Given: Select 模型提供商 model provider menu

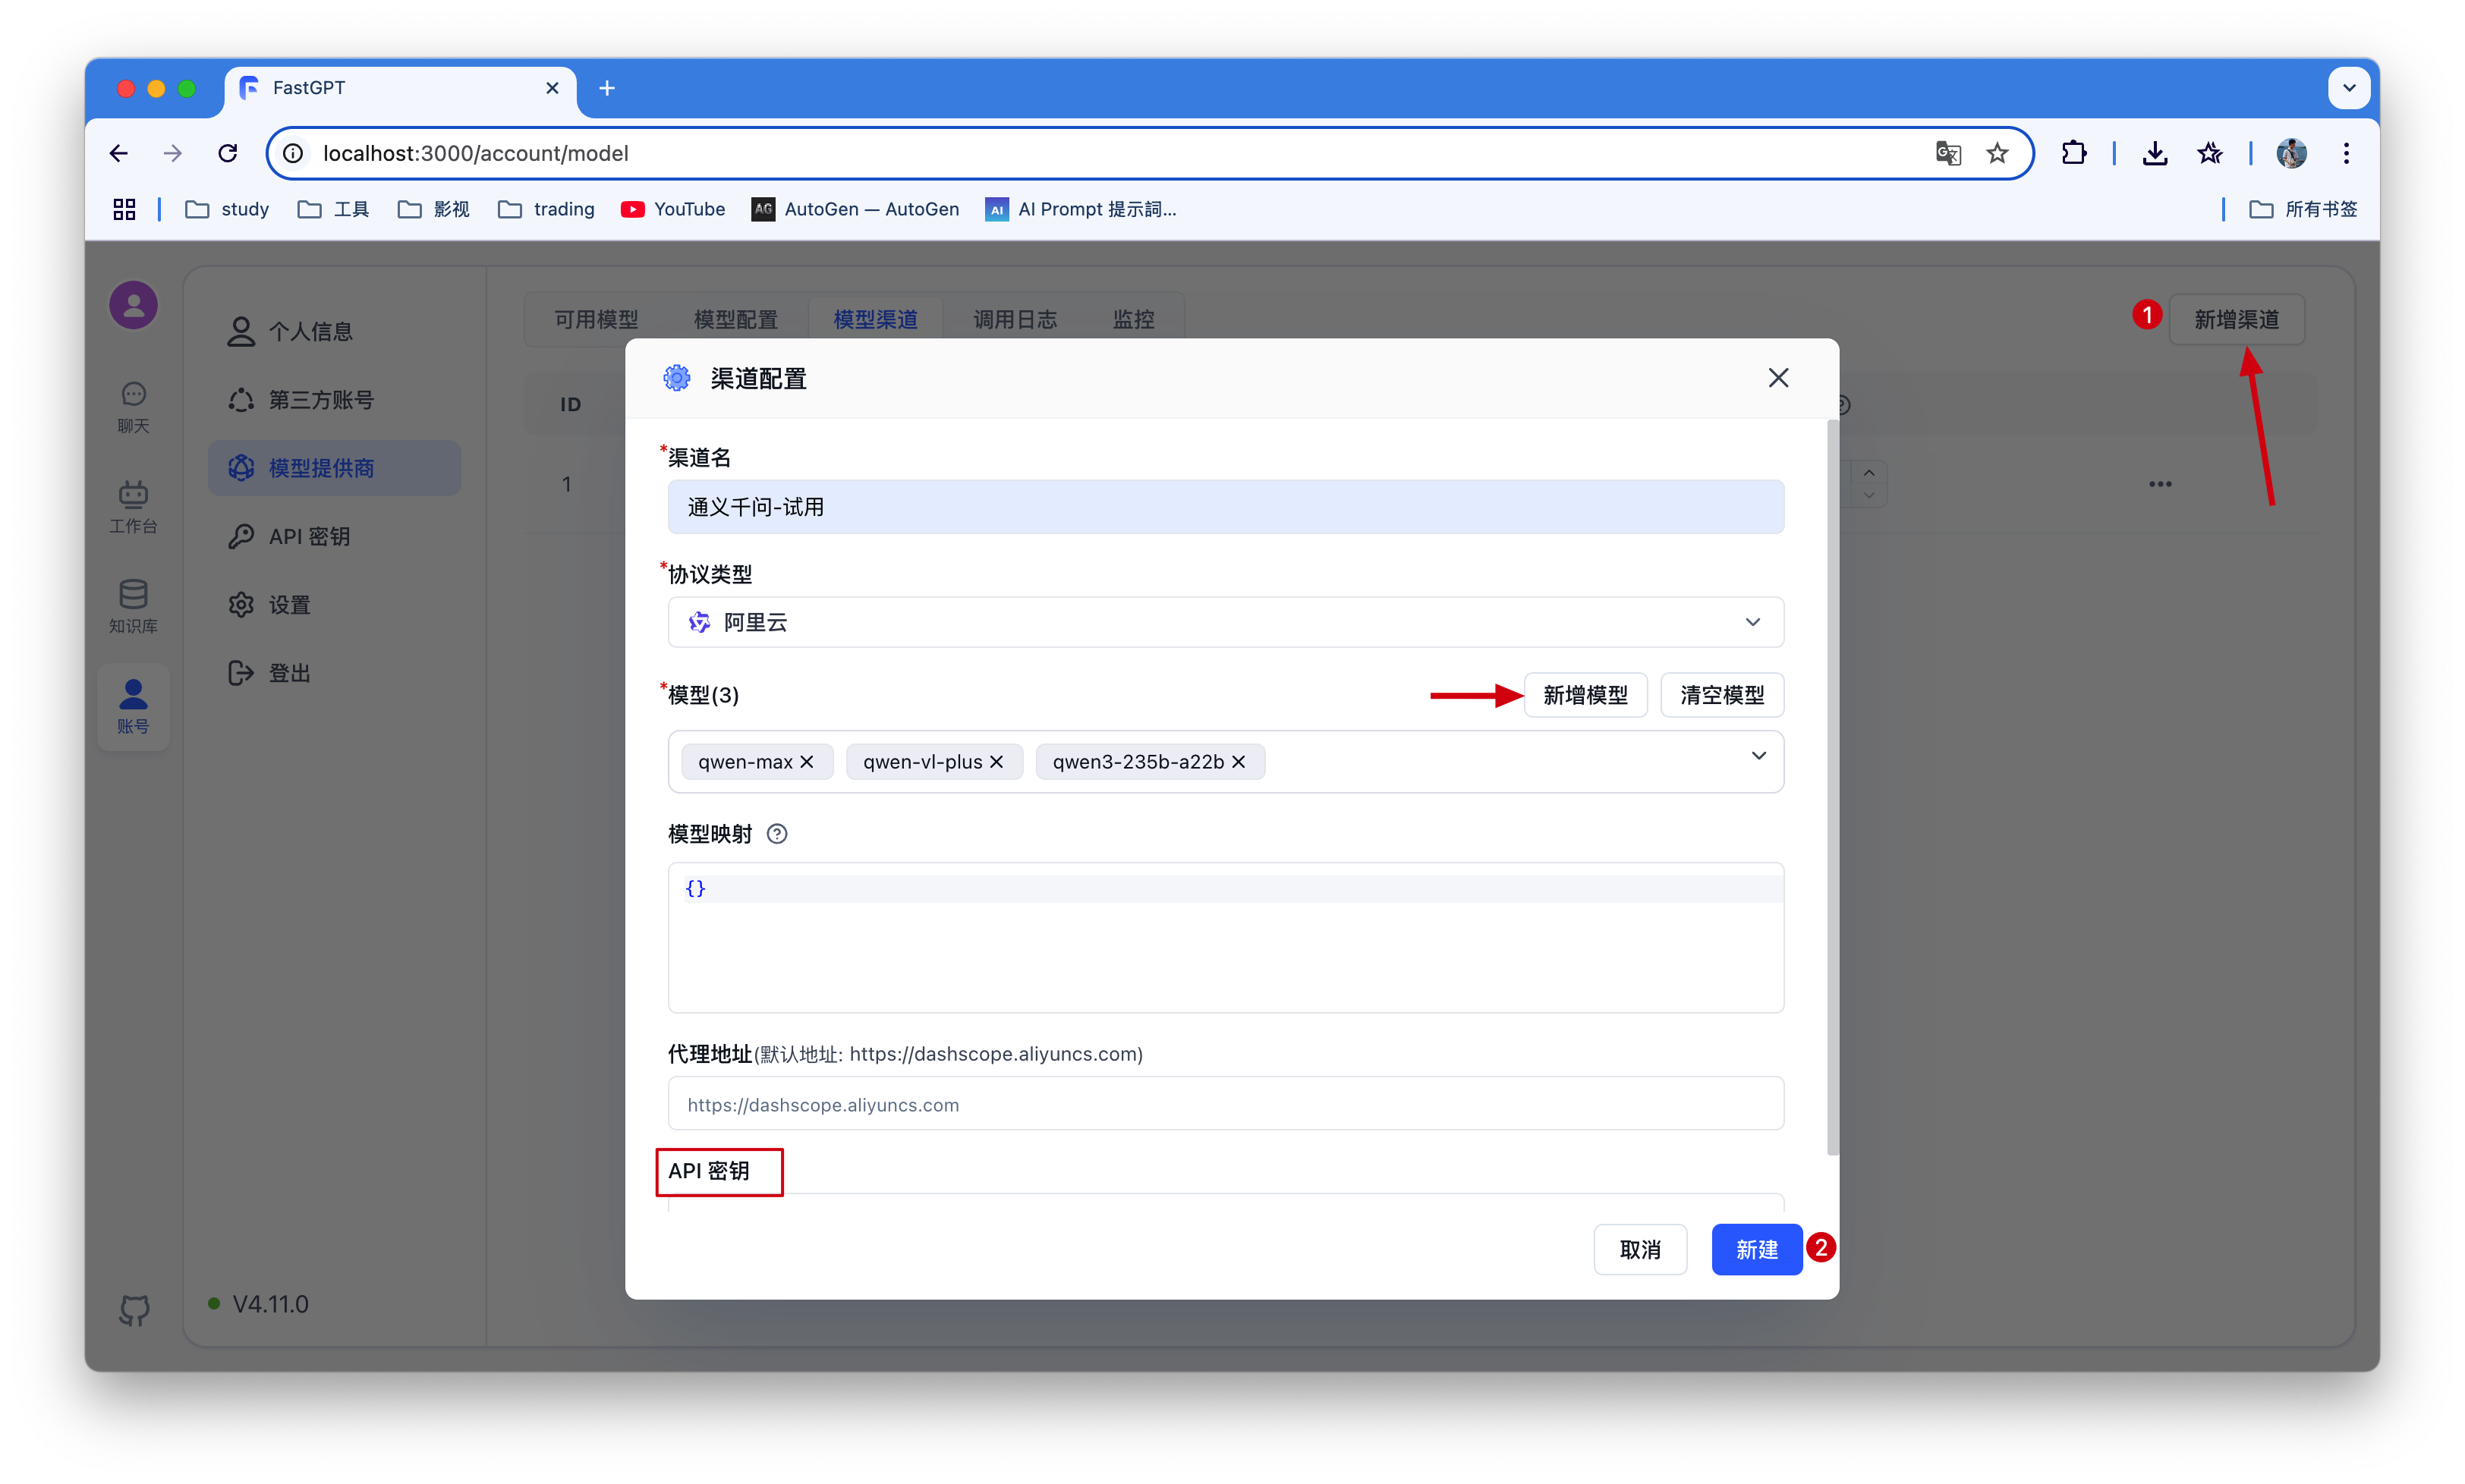Looking at the screenshot, I should click(334, 468).
